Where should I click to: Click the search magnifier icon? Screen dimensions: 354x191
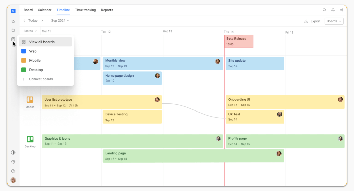coord(324,10)
